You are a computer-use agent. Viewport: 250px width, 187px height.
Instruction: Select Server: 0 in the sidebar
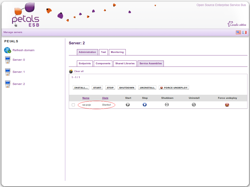point(19,60)
